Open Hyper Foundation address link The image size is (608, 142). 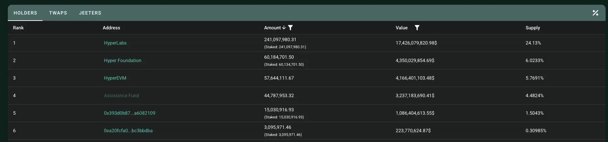(123, 60)
